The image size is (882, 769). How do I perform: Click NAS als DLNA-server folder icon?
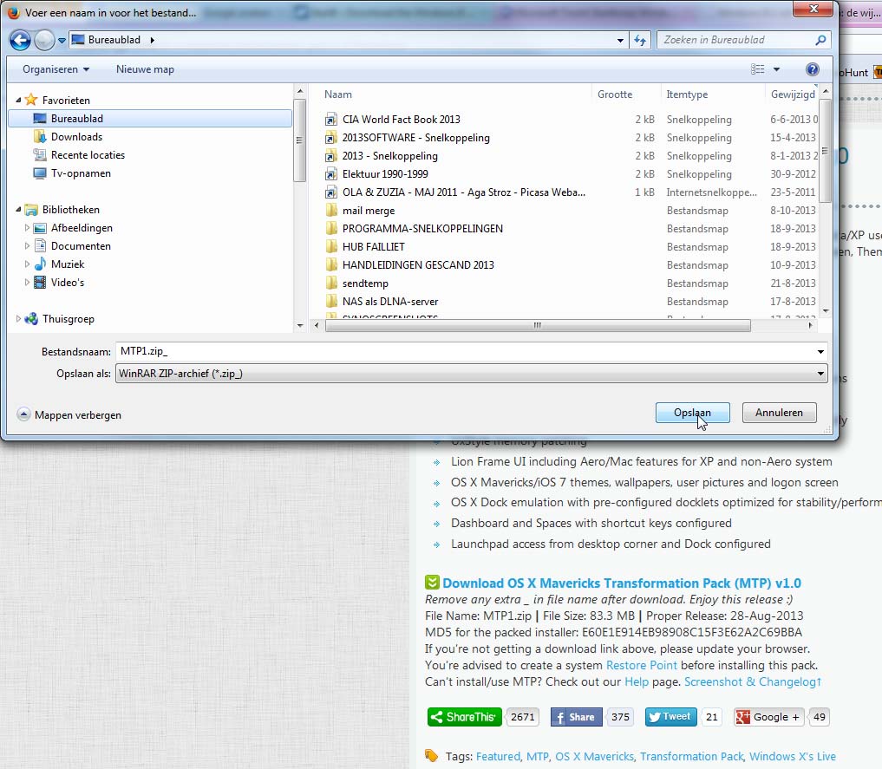pyautogui.click(x=331, y=302)
